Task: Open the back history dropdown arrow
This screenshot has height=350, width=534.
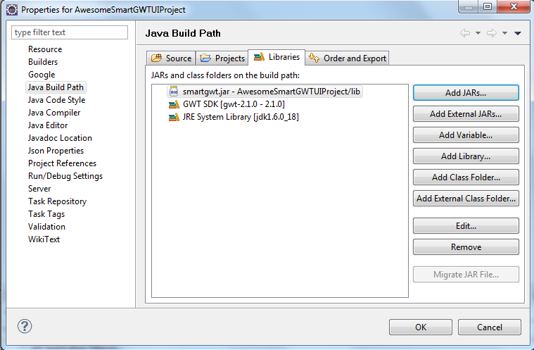Action: [478, 33]
